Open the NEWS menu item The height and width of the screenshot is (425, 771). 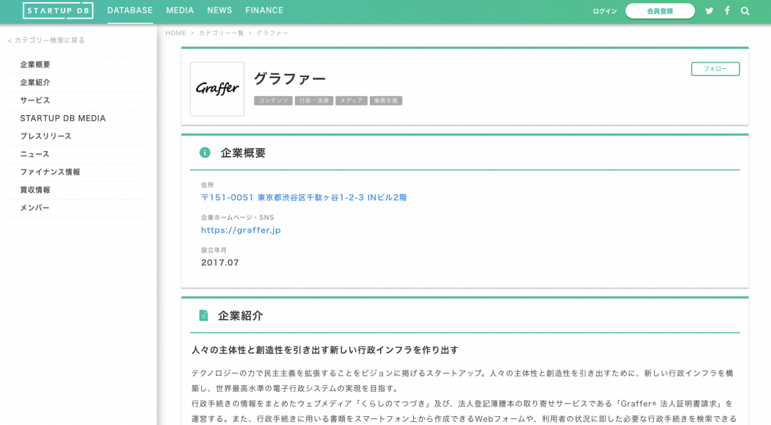click(220, 10)
